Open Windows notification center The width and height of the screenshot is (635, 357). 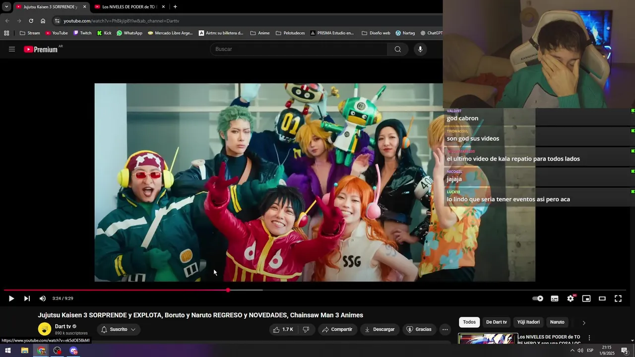(x=625, y=351)
